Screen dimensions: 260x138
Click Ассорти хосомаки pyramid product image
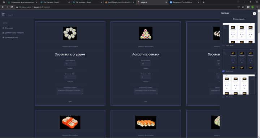pyautogui.click(x=146, y=33)
